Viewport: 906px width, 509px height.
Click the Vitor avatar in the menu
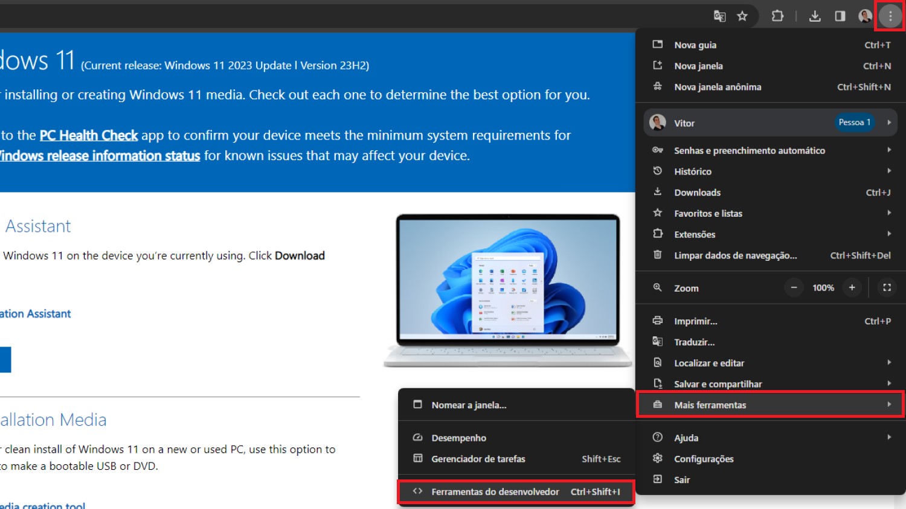pyautogui.click(x=658, y=123)
